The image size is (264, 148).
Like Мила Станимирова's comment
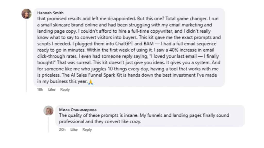point(74,129)
